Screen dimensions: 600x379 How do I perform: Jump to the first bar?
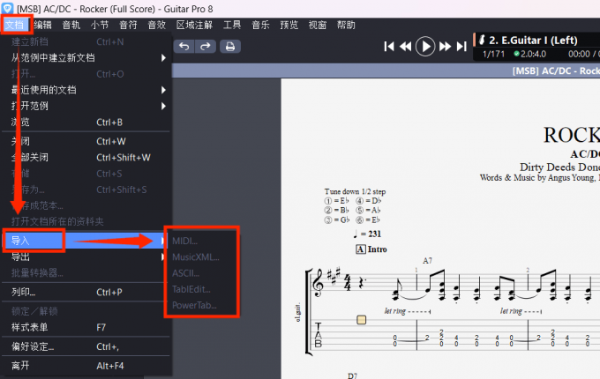tap(389, 46)
